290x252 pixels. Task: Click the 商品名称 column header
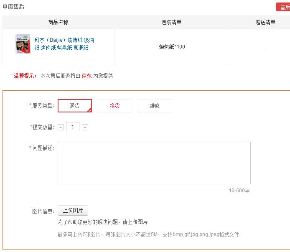58,23
